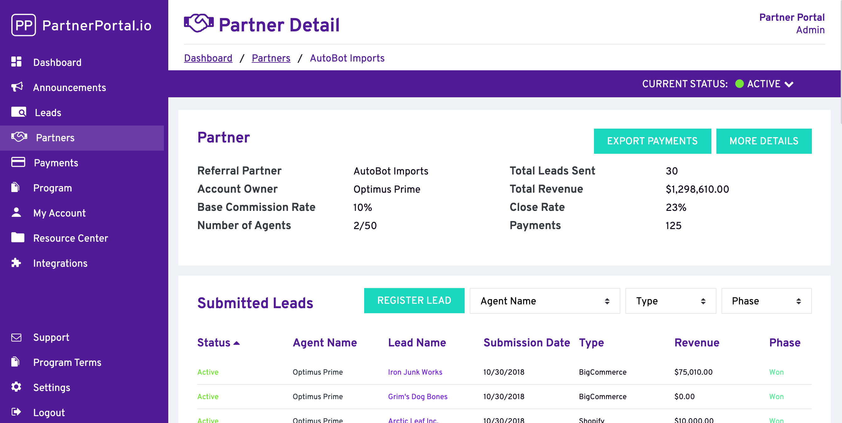Open Program Terms from the sidebar
This screenshot has width=842, height=423.
(x=67, y=362)
